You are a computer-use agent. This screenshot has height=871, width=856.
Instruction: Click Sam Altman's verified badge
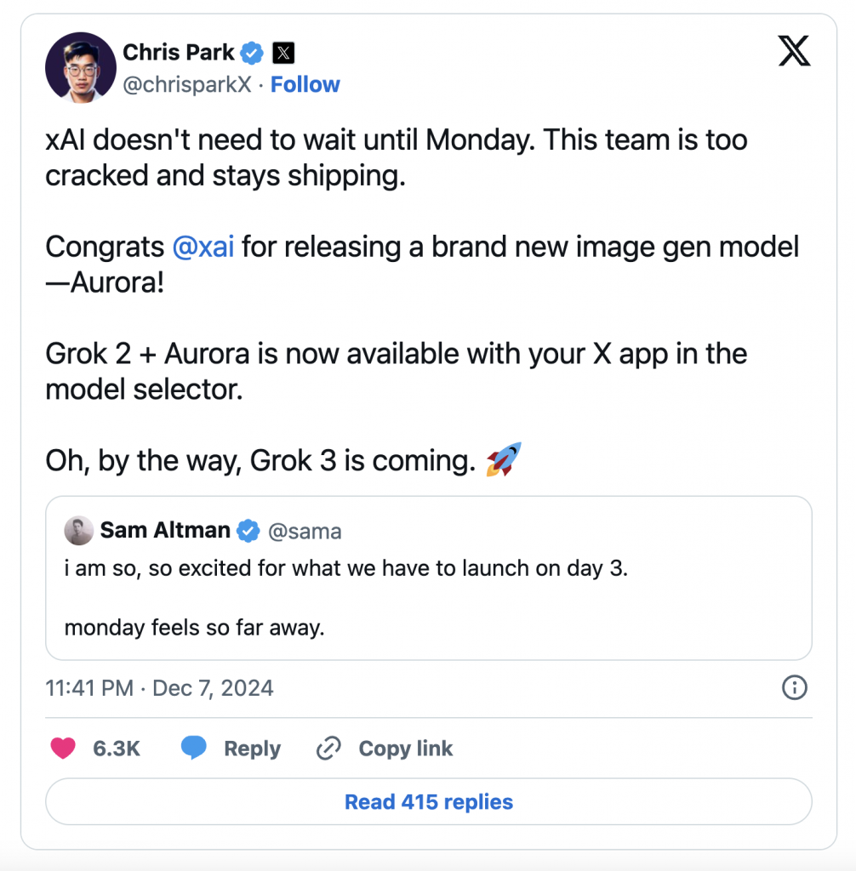[x=248, y=531]
